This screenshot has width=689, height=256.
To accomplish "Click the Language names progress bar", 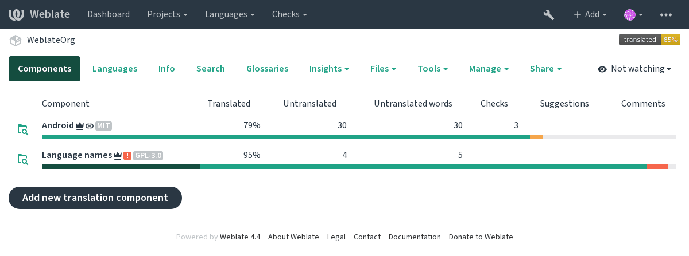I will (359, 167).
